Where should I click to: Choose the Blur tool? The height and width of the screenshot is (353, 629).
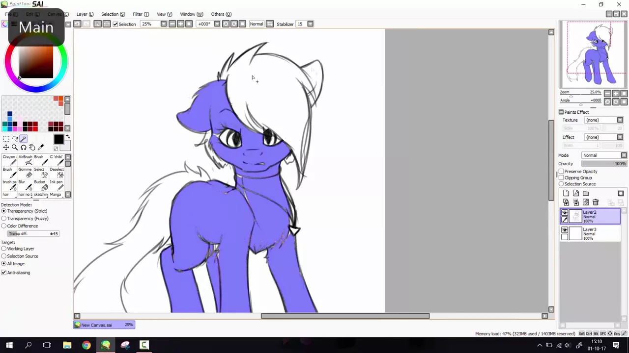[25, 185]
